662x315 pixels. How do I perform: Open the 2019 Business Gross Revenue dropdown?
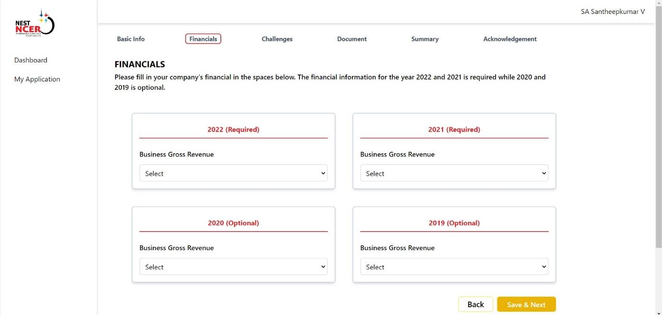pos(454,267)
